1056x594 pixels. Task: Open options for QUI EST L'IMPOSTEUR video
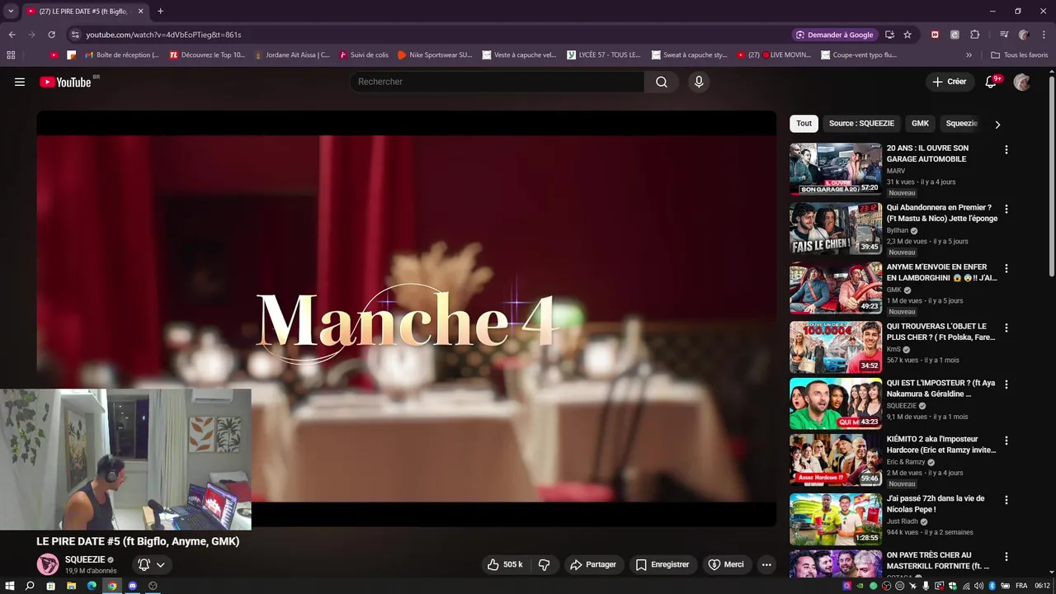click(x=1006, y=384)
